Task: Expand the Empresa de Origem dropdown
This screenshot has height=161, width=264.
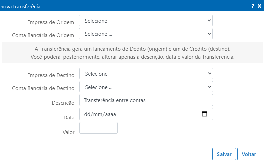Action: tap(146, 21)
